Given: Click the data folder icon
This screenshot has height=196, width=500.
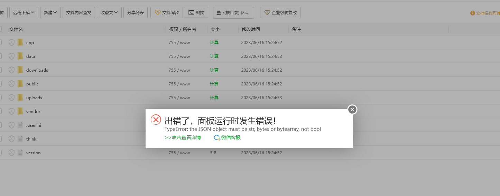Looking at the screenshot, I should click(x=20, y=56).
